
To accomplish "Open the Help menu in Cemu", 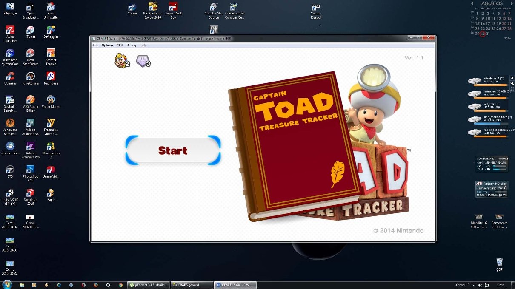I will coord(143,45).
